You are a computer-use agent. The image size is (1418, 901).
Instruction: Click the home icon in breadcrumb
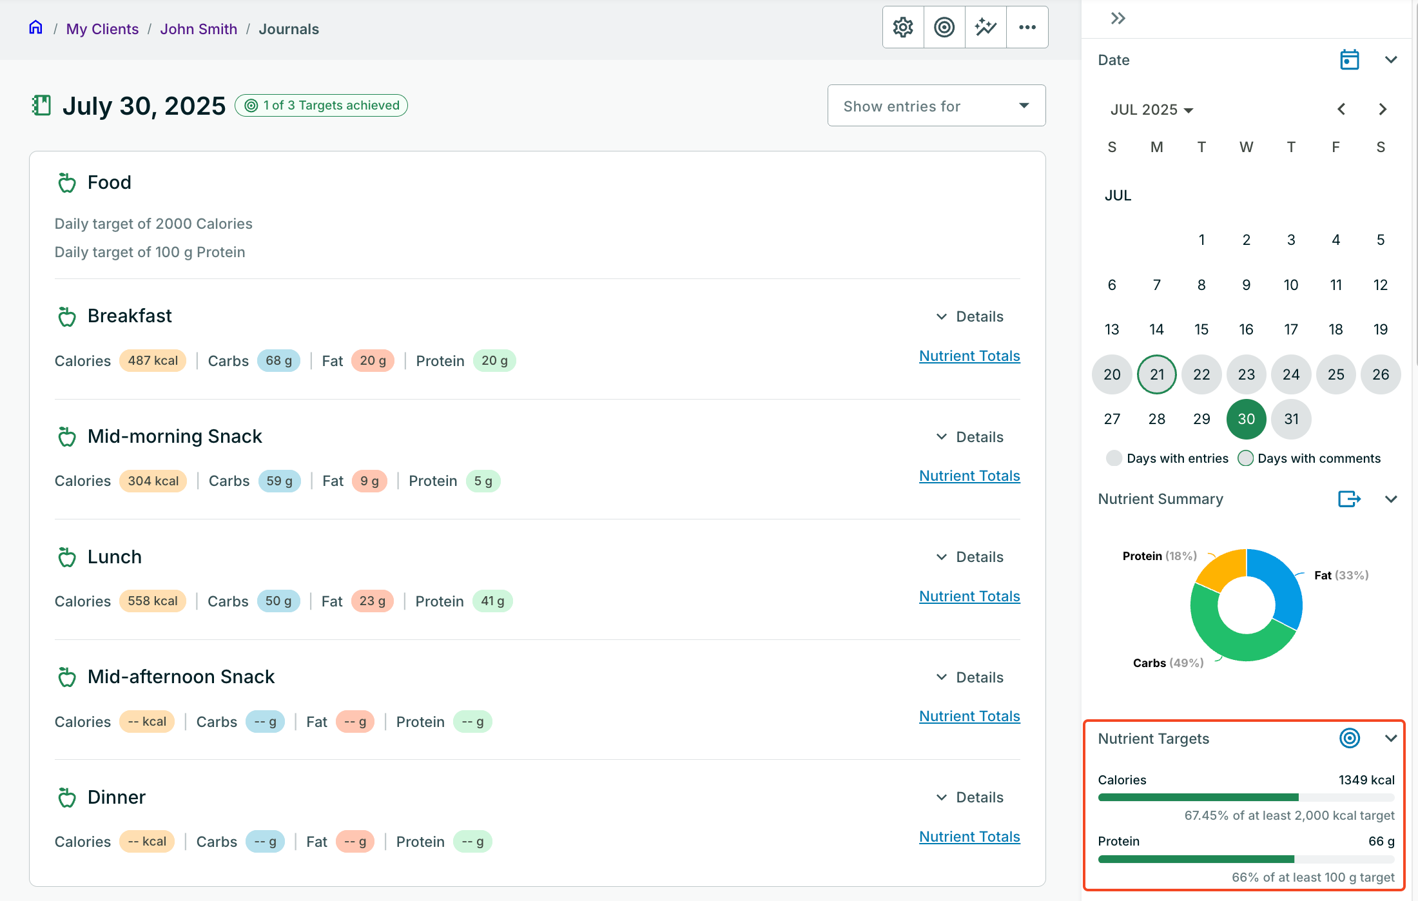pyautogui.click(x=36, y=28)
